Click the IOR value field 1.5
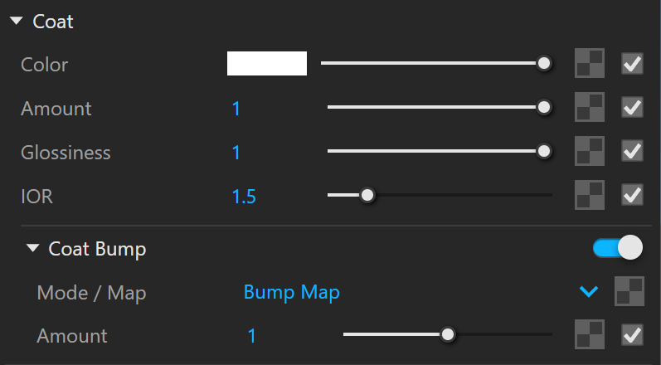661x365 pixels. click(x=244, y=197)
